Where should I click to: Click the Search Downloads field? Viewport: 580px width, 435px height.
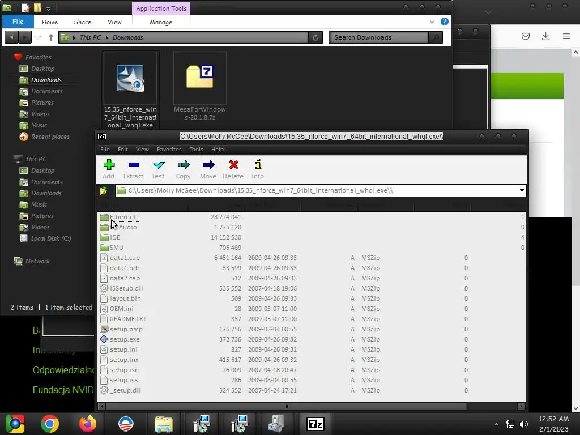coord(379,37)
